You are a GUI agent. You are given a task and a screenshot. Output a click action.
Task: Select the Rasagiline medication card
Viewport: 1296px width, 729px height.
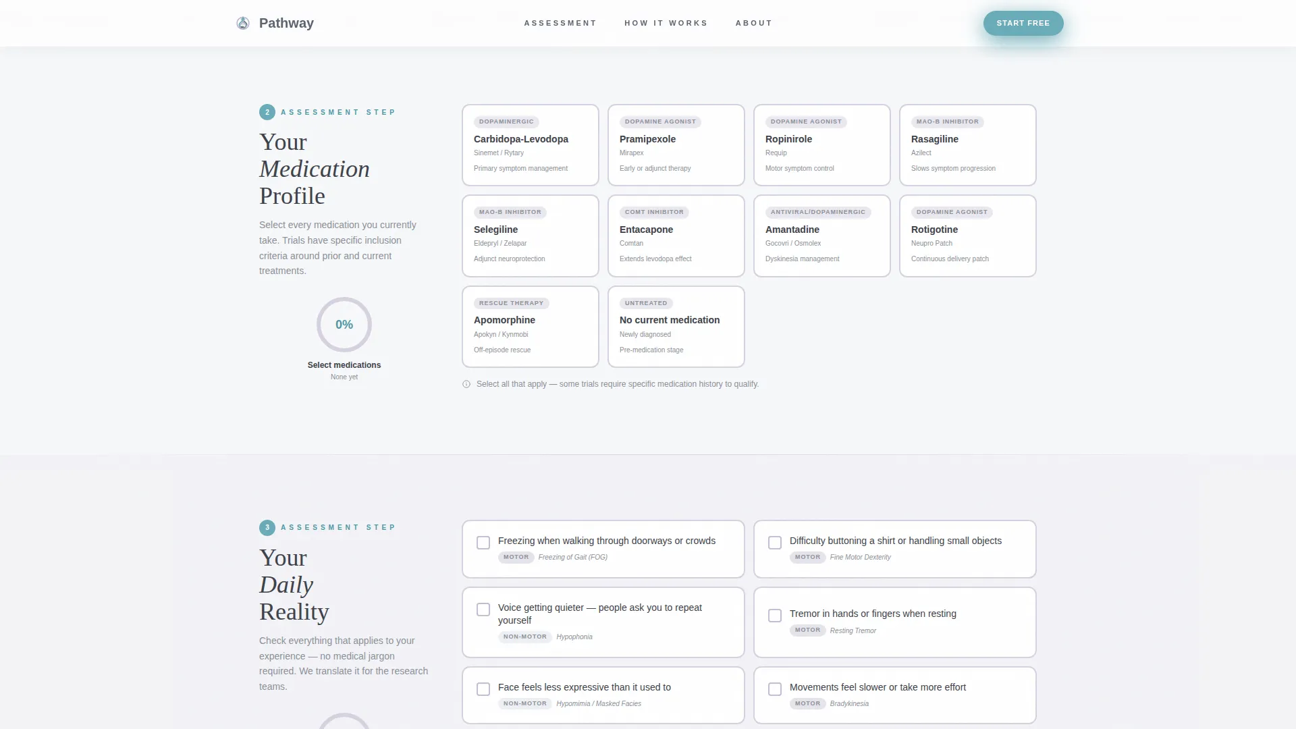tap(968, 145)
